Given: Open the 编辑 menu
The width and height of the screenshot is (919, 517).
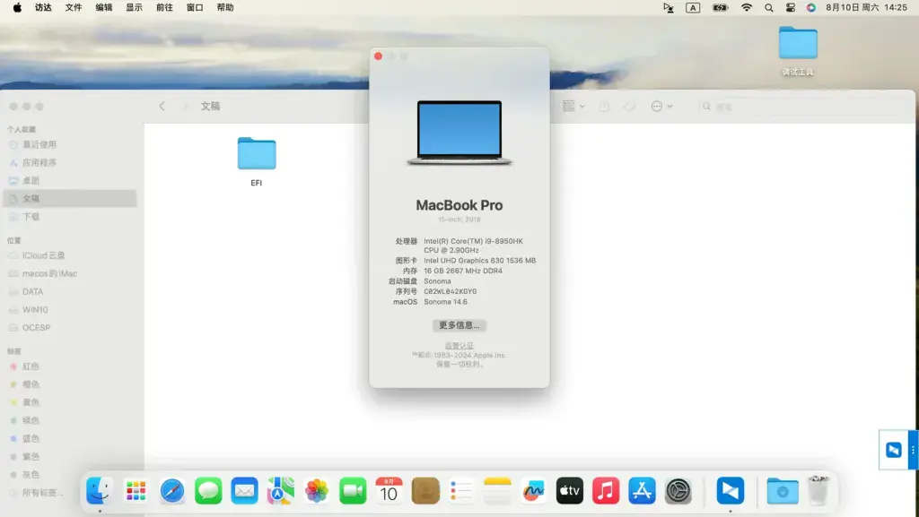Looking at the screenshot, I should (104, 7).
